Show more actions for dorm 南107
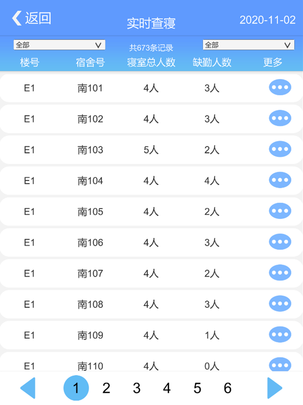This screenshot has height=405, width=303. point(280,273)
